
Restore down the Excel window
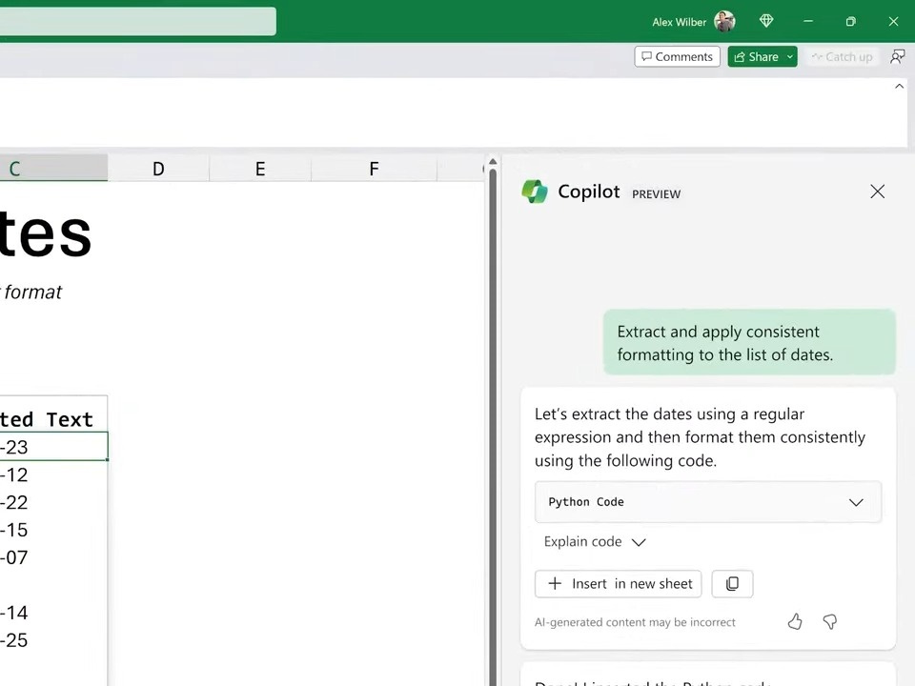tap(850, 22)
